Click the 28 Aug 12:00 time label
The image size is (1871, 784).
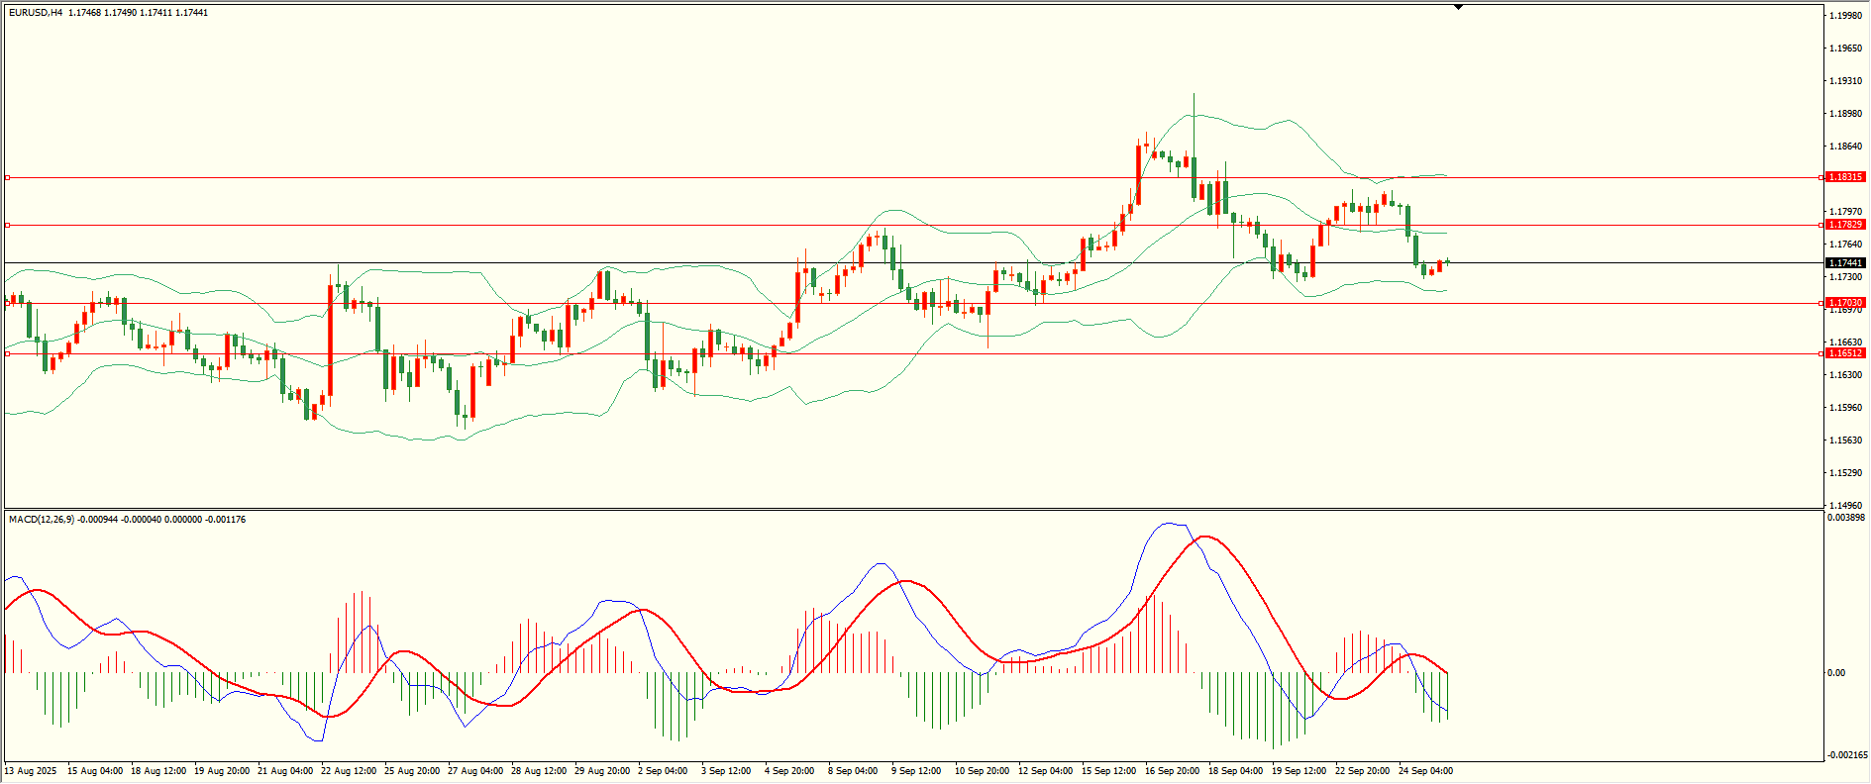coord(539,771)
